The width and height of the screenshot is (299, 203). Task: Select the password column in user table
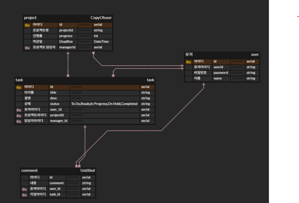pos(221,73)
